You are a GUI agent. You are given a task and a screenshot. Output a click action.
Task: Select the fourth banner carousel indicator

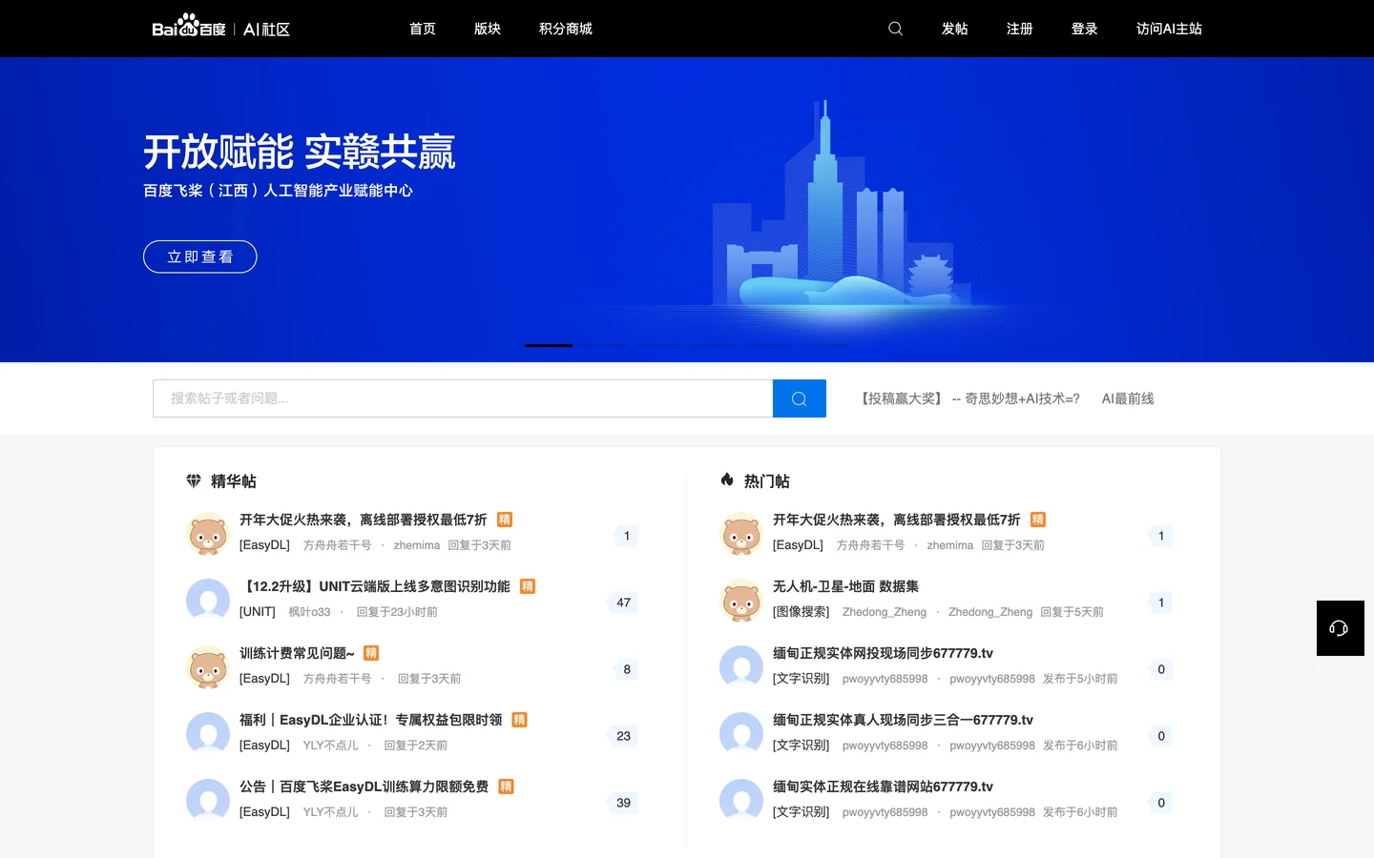715,345
